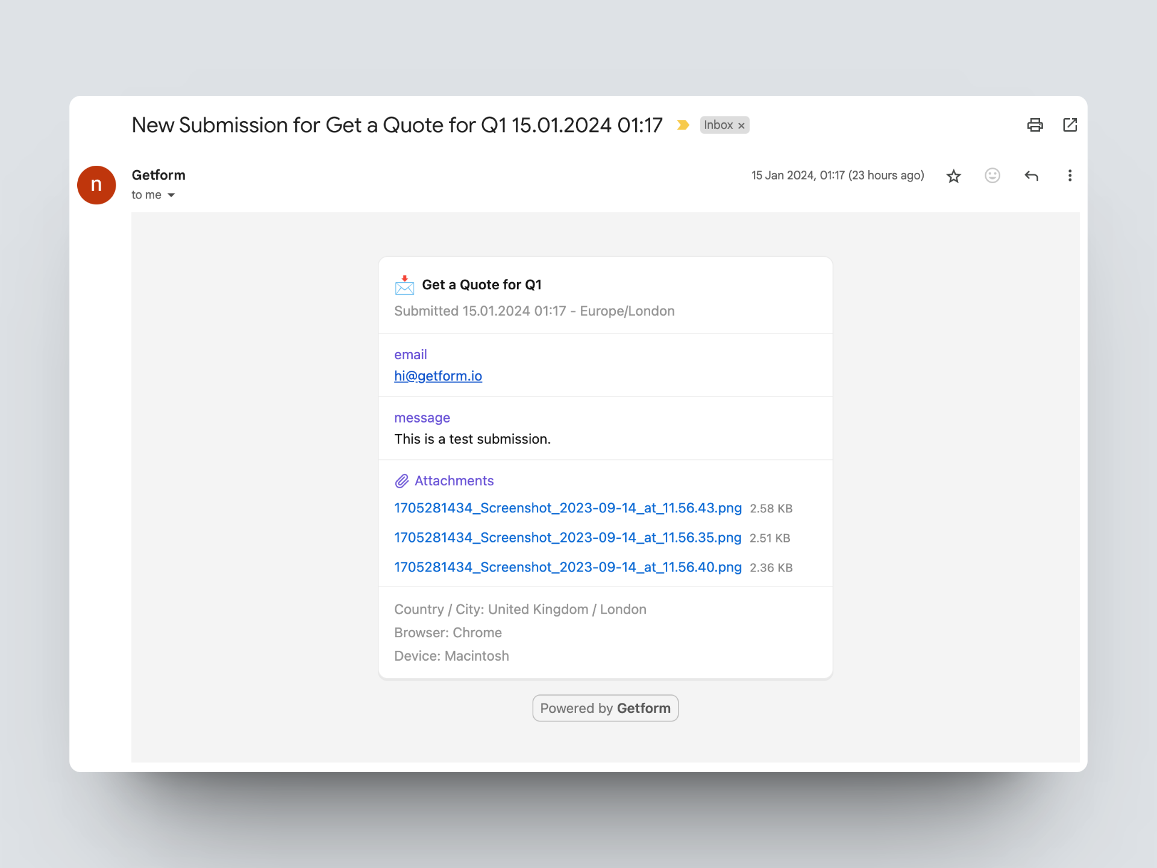This screenshot has height=868, width=1157.
Task: Click 'This is a test submission.' text
Action: coord(472,439)
